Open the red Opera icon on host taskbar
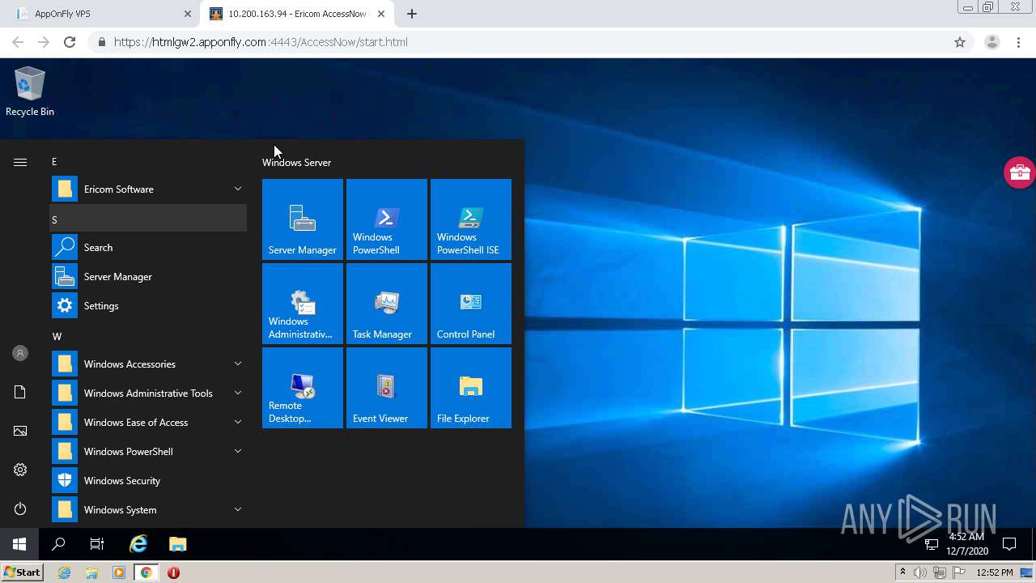The image size is (1036, 583). click(x=173, y=572)
